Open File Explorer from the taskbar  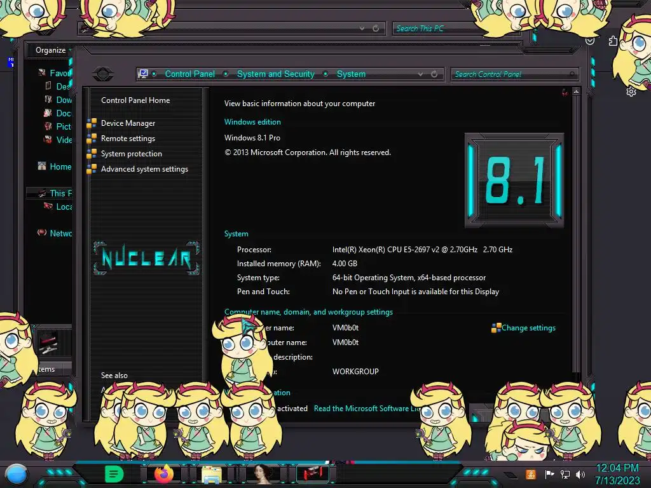[212, 475]
